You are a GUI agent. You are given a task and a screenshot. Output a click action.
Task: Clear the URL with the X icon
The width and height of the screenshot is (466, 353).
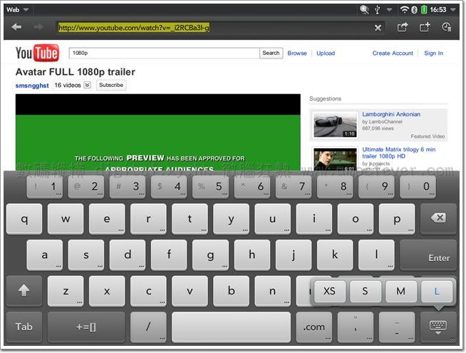[x=378, y=28]
